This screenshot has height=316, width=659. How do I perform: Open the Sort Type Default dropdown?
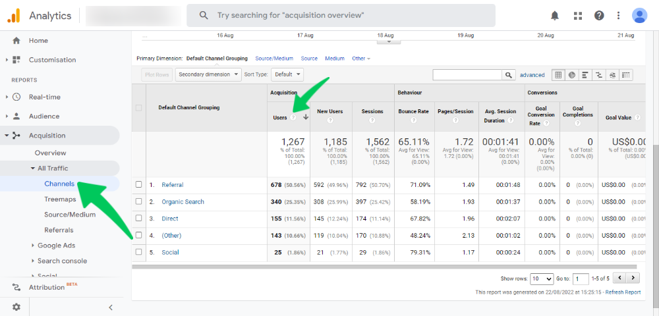coord(287,75)
